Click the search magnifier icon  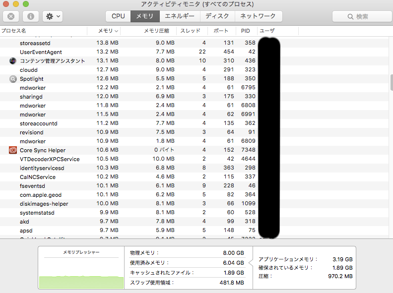point(350,17)
